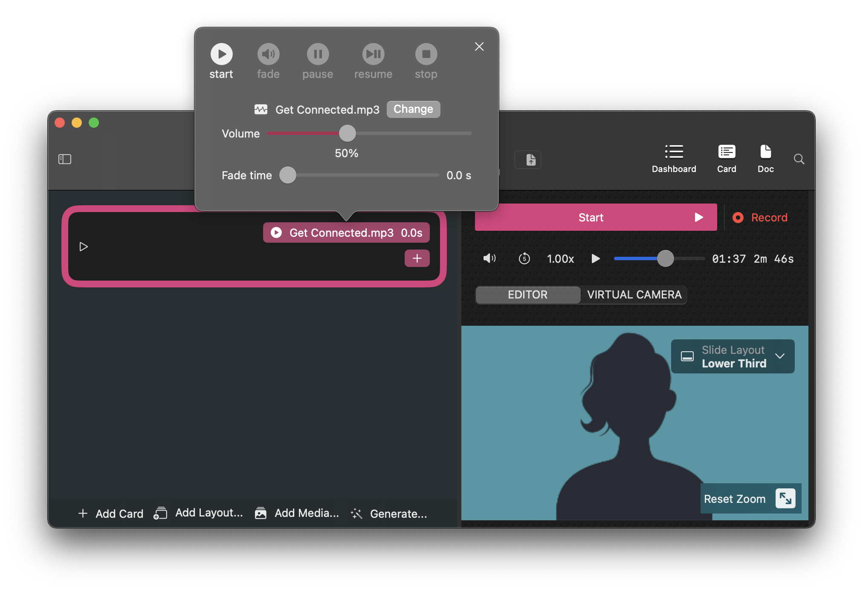
Task: Click the fade audio icon
Action: [x=268, y=55]
